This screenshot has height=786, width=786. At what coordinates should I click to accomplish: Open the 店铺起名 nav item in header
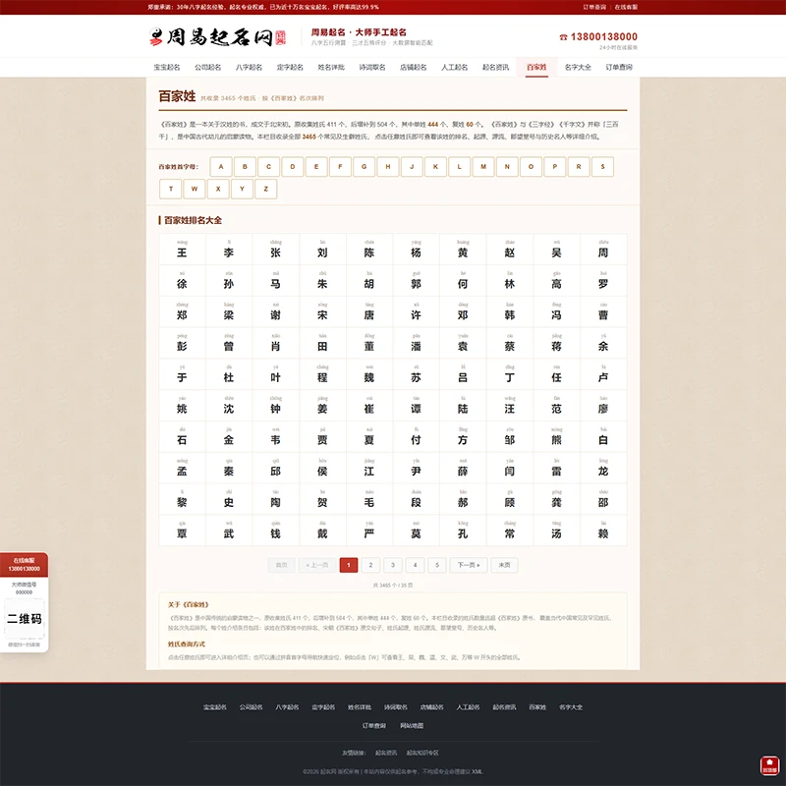pos(414,67)
